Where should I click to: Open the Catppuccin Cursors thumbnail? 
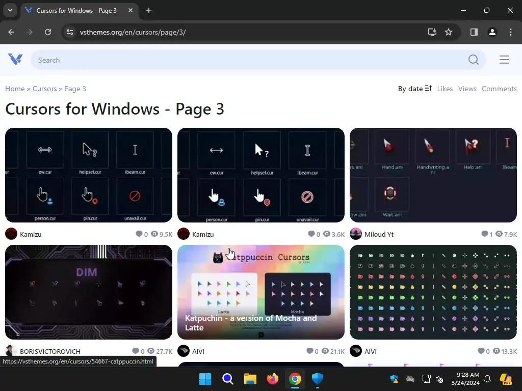coord(261,292)
